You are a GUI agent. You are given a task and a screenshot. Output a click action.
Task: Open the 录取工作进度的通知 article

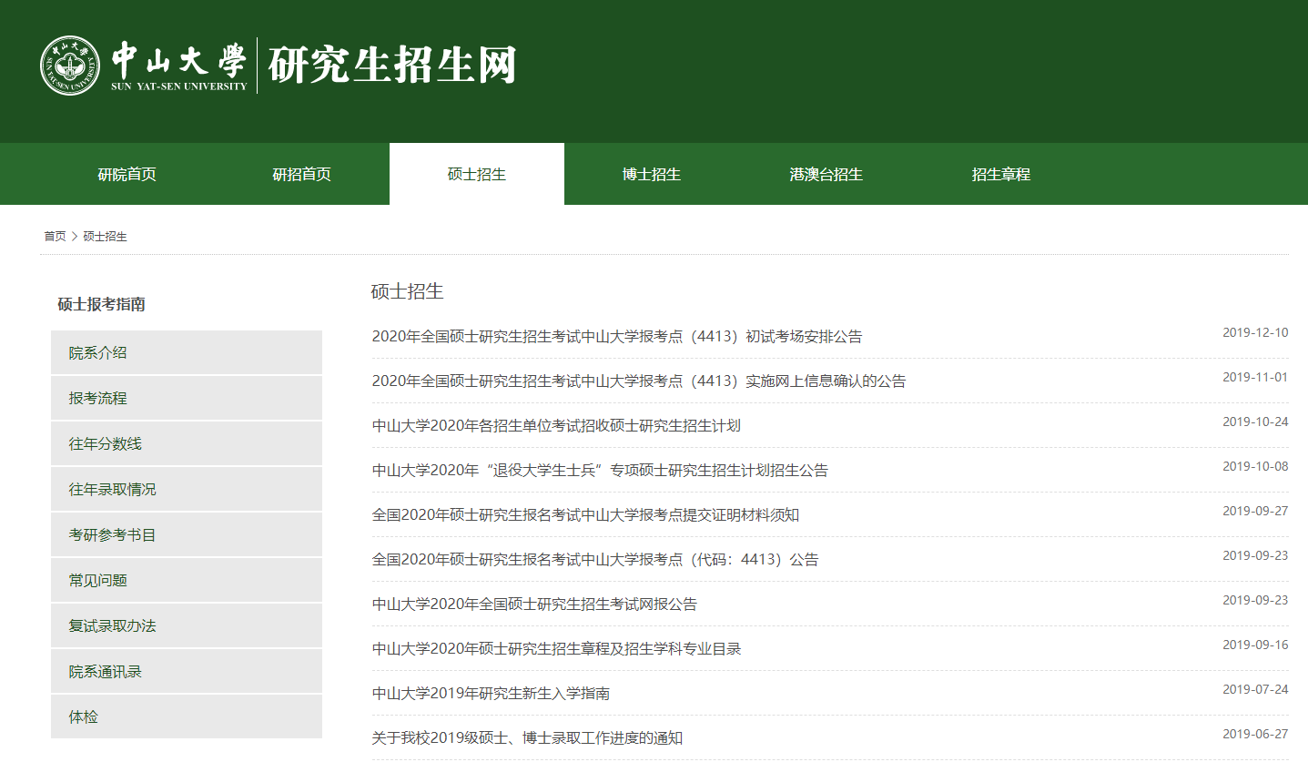[x=527, y=737]
